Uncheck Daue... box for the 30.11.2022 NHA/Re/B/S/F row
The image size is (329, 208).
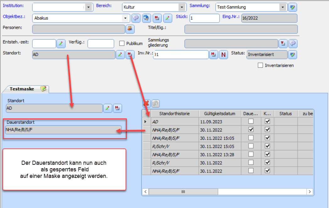point(251,129)
